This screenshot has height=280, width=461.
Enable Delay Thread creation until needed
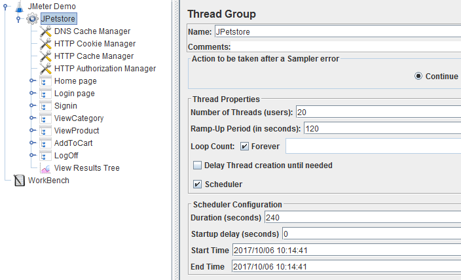click(197, 166)
